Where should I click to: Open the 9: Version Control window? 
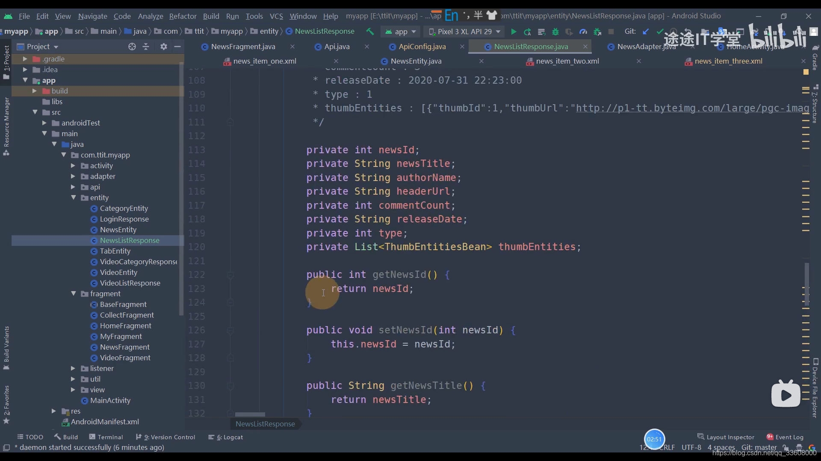coord(165,437)
